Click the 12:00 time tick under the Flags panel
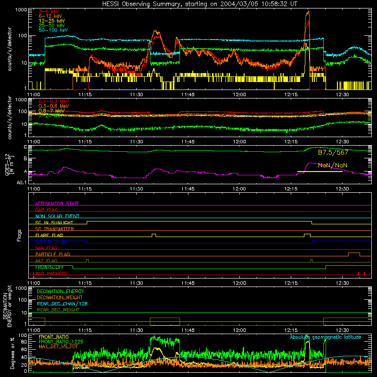The width and height of the screenshot is (377, 377). click(x=239, y=283)
